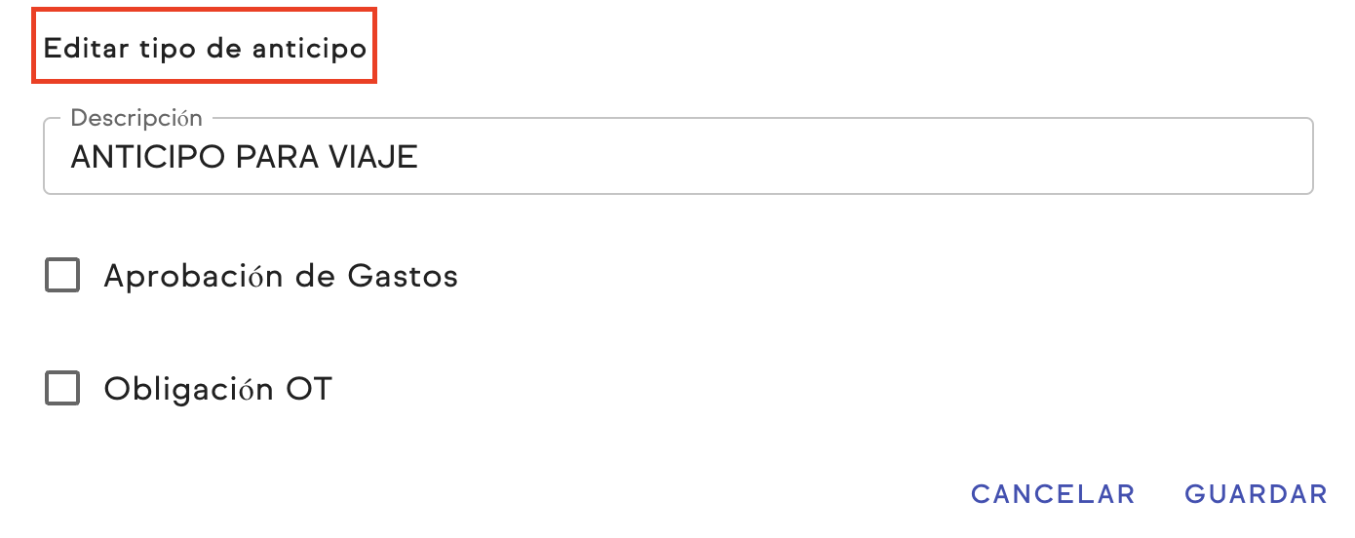
Task: Click the "ANTICIPO PARA VIAJE" text value
Action: pos(245,158)
